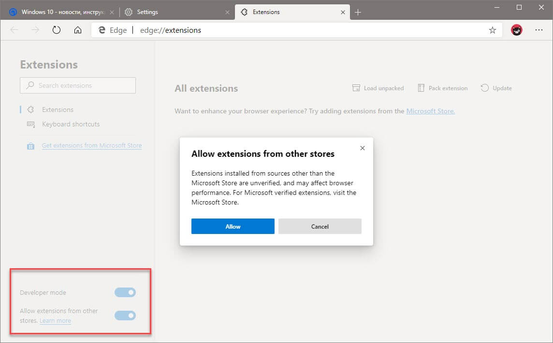Close the Extensions tab

[x=343, y=13]
